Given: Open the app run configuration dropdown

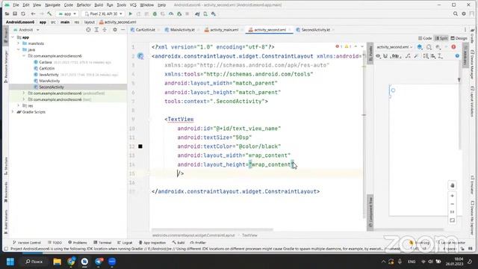Looking at the screenshot, I should click(68, 13).
